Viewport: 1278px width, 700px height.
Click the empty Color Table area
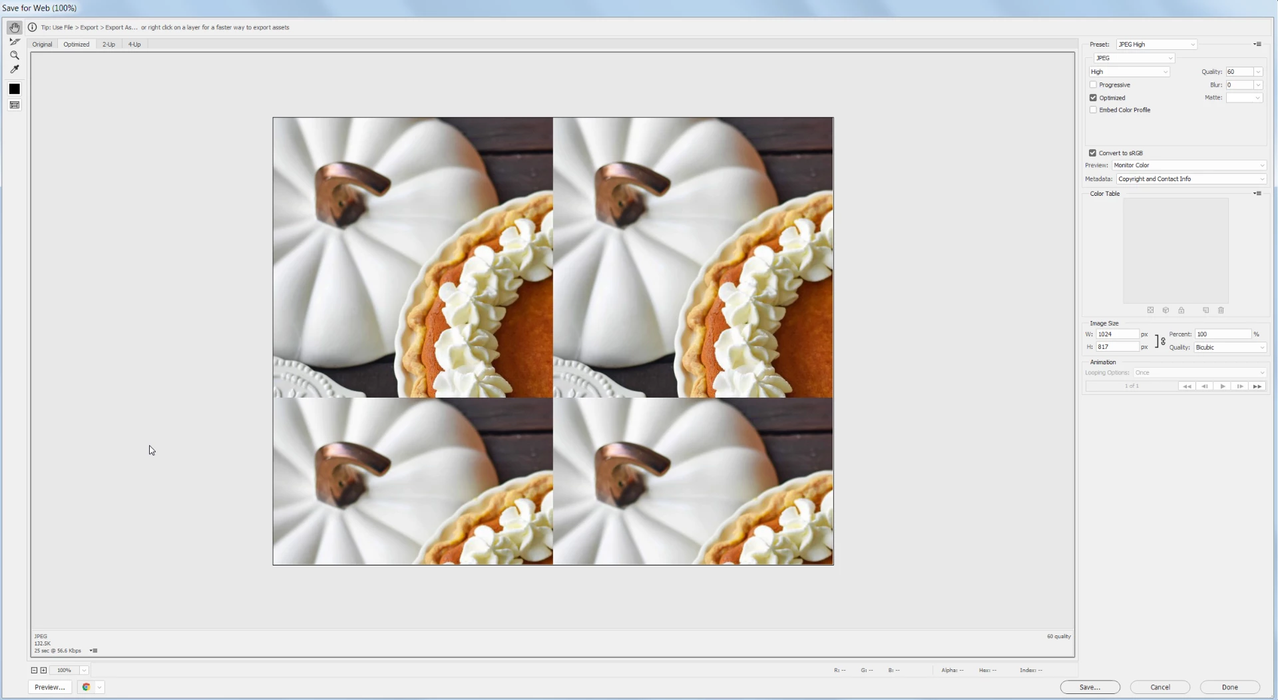(x=1175, y=250)
